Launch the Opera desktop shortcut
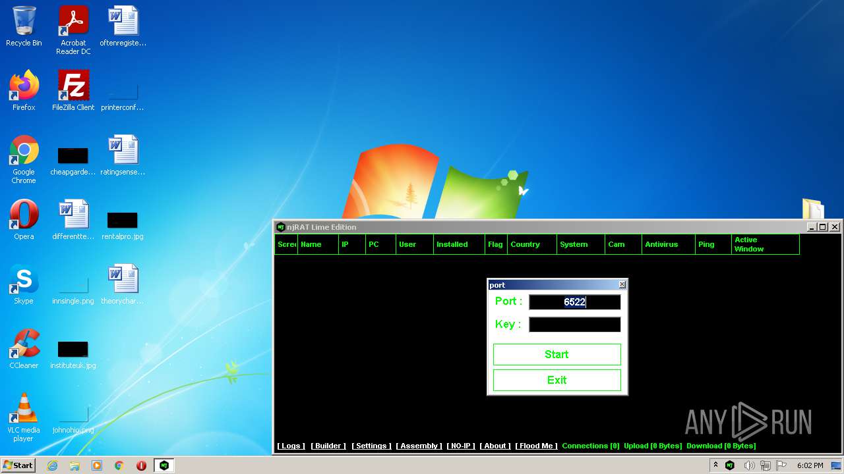The image size is (844, 474). click(x=24, y=220)
